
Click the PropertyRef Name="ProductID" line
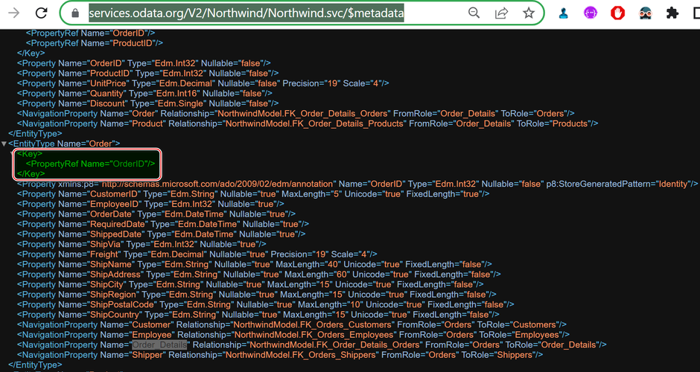click(94, 43)
